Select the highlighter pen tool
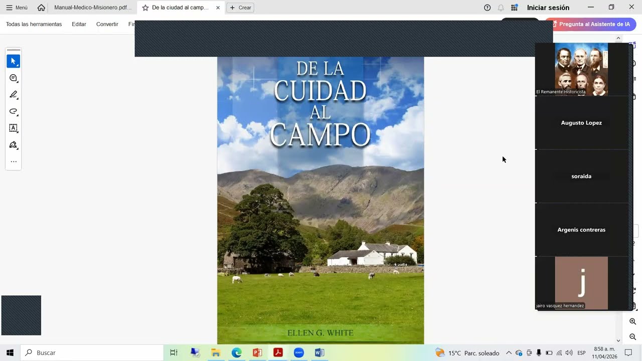This screenshot has width=642, height=361. click(x=14, y=95)
